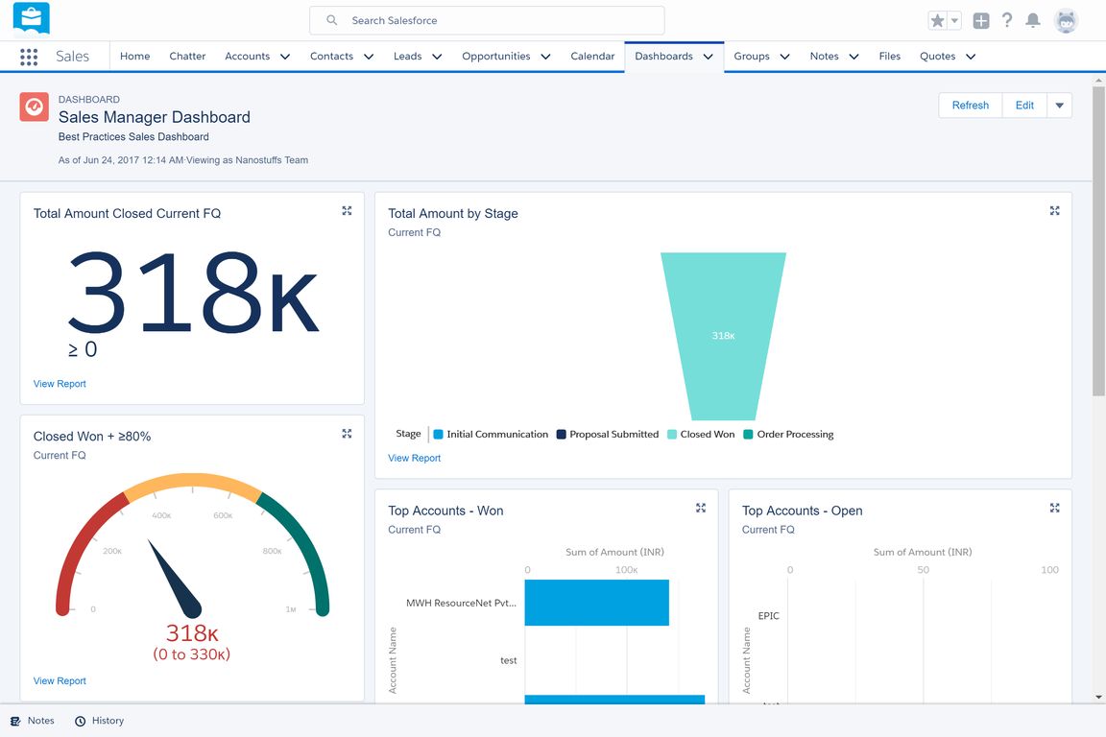This screenshot has width=1106, height=737.
Task: Open the Files tab
Action: pos(889,57)
